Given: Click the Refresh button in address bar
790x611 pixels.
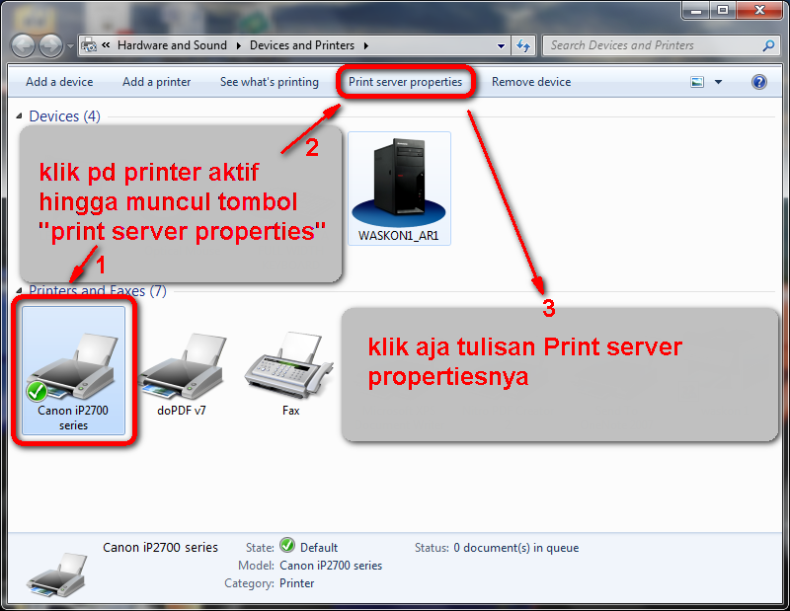Looking at the screenshot, I should (523, 45).
